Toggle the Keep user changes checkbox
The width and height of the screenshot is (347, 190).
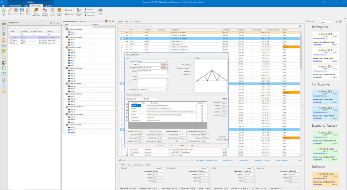point(190,68)
